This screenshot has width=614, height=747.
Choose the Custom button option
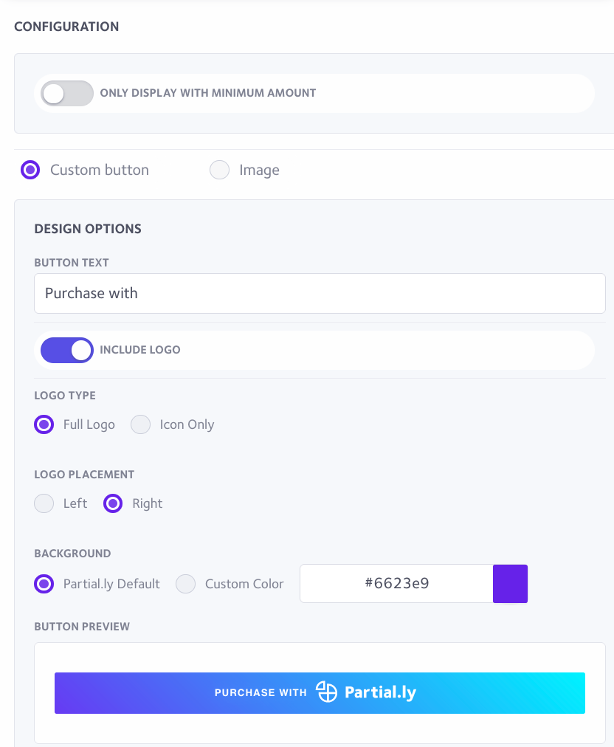point(30,170)
